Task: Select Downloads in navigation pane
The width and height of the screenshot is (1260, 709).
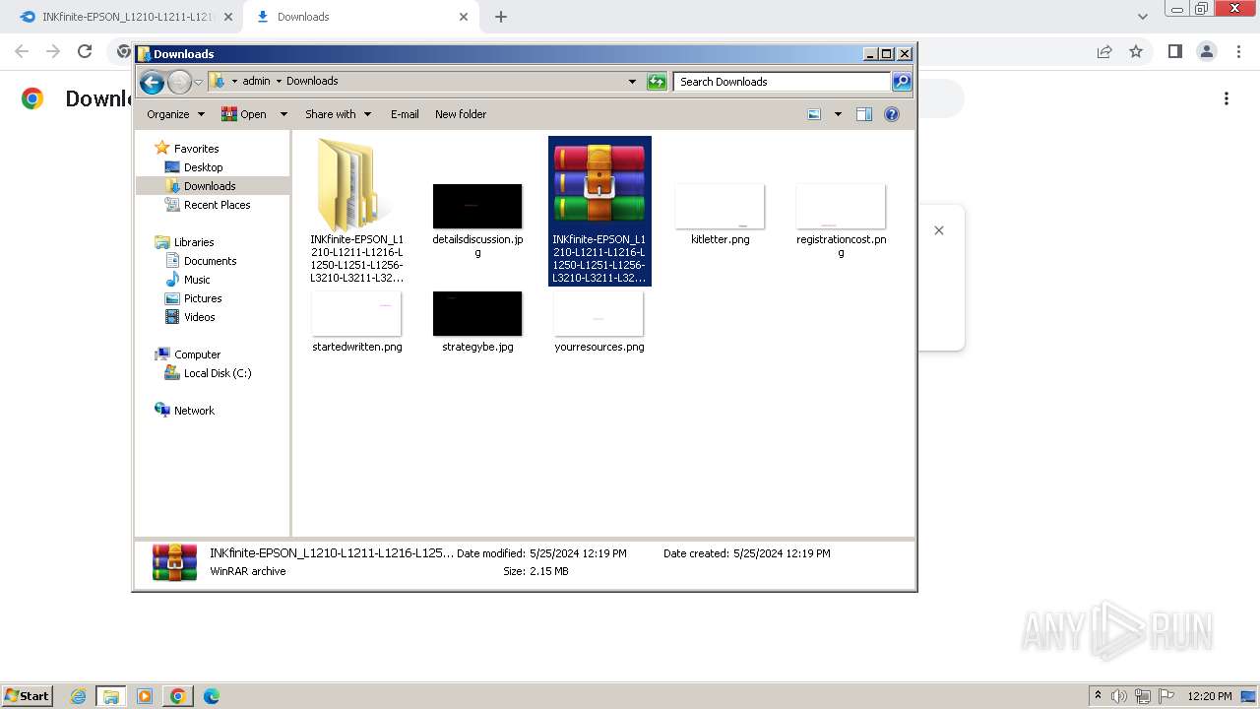Action: pyautogui.click(x=210, y=186)
